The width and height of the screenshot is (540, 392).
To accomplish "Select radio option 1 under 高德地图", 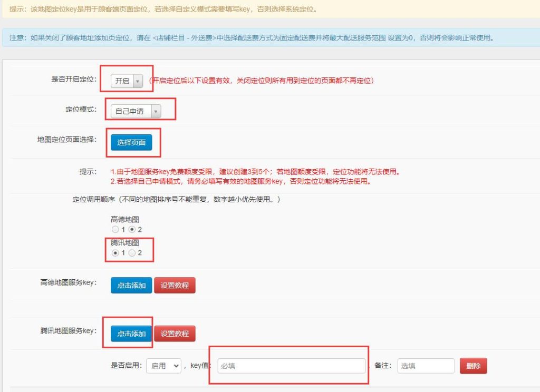I will pyautogui.click(x=115, y=230).
